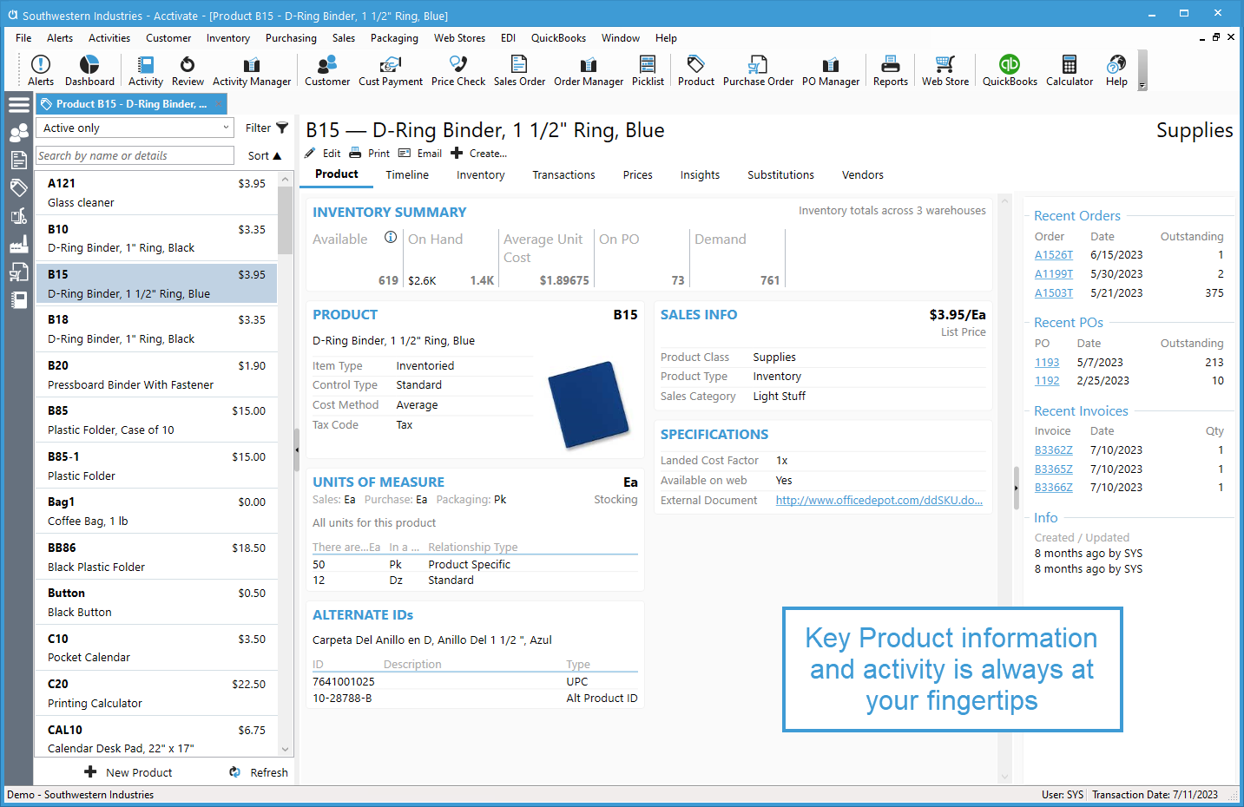Image resolution: width=1244 pixels, height=807 pixels.
Task: Click the Dashboard toolbar icon
Action: pos(89,69)
